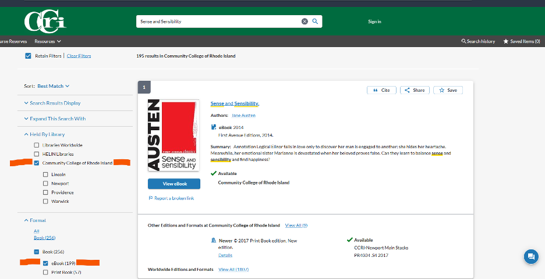Click the CCRI logo

45,22
